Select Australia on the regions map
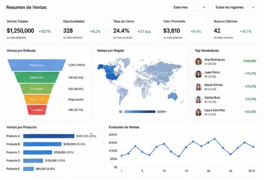 click(x=173, y=96)
